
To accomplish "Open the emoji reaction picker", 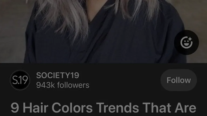I will pyautogui.click(x=187, y=42).
